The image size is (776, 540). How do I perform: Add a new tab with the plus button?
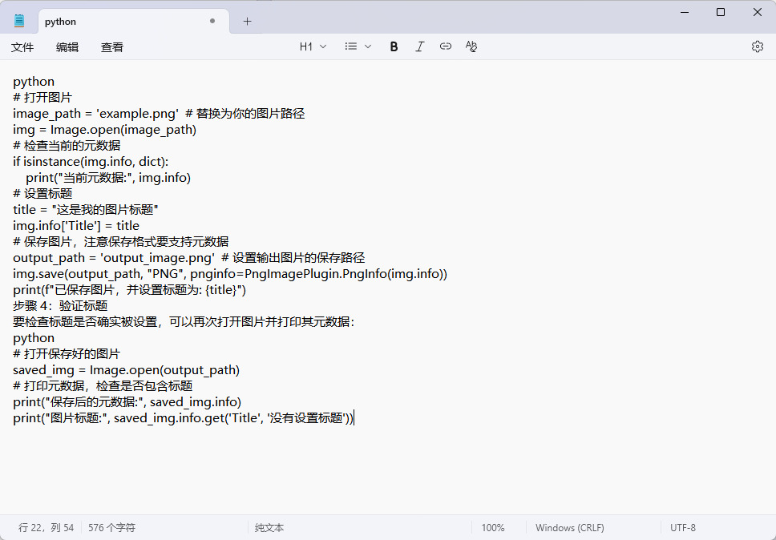click(248, 22)
